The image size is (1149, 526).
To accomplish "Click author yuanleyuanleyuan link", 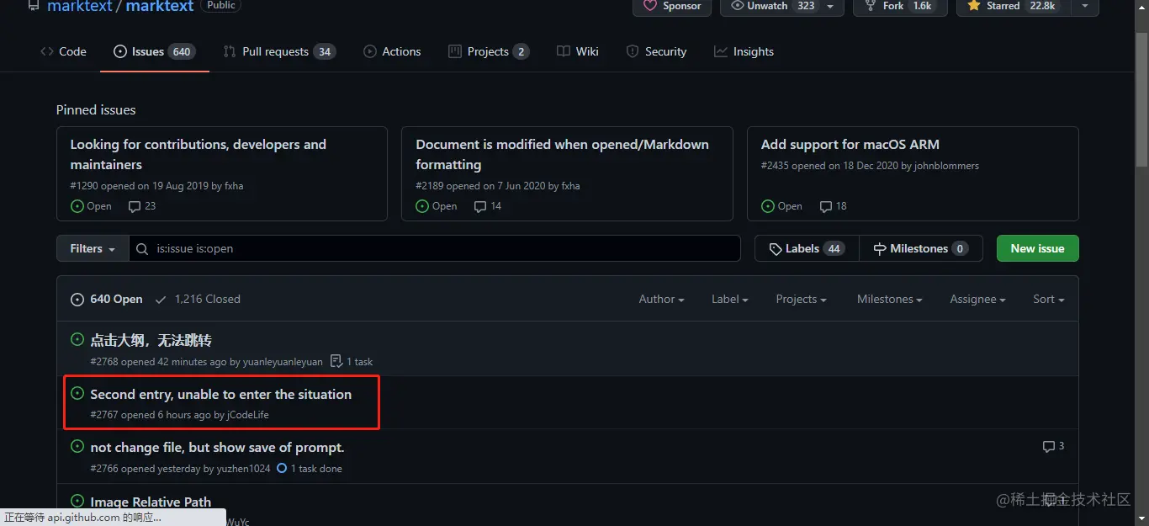I will coord(283,362).
